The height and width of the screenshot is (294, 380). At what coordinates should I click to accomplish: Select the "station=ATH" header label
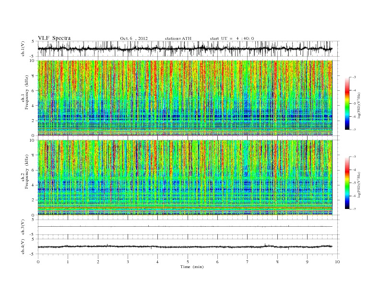coord(178,38)
